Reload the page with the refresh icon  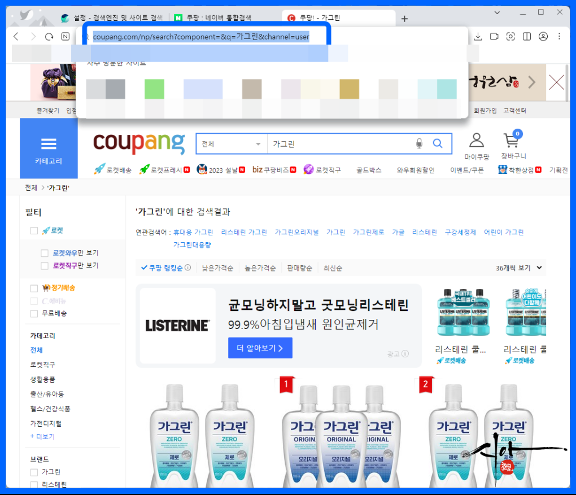coord(49,36)
